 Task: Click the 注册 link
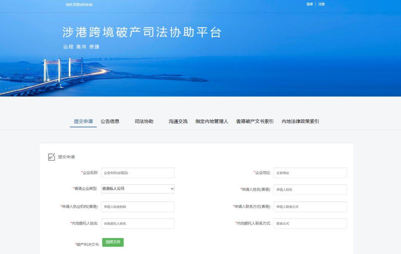322,4
